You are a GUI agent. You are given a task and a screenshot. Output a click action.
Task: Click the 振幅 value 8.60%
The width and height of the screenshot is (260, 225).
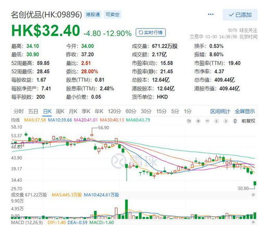click(216, 55)
